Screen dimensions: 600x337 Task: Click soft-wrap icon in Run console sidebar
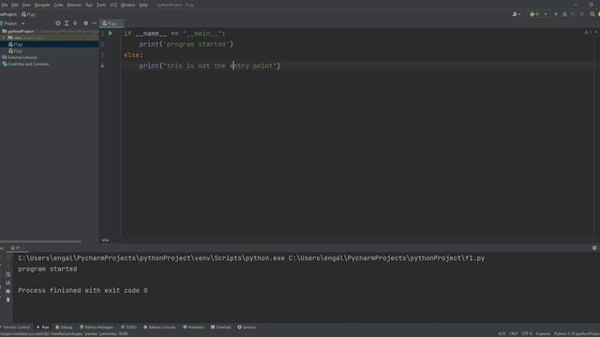coord(8,274)
